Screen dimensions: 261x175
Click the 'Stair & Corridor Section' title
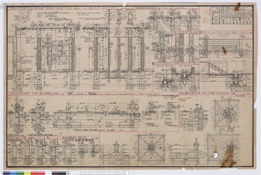pos(223,32)
